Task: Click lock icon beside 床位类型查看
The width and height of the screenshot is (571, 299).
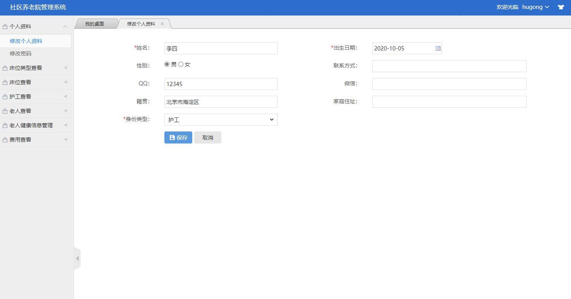Action: coord(5,68)
